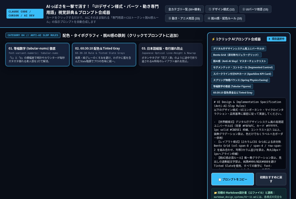Remove the デジタル庁デザインシステム風ユニバーサルUI chip
Image resolution: width=296 pixels, height=199 pixels.
pyautogui.click(x=238, y=49)
